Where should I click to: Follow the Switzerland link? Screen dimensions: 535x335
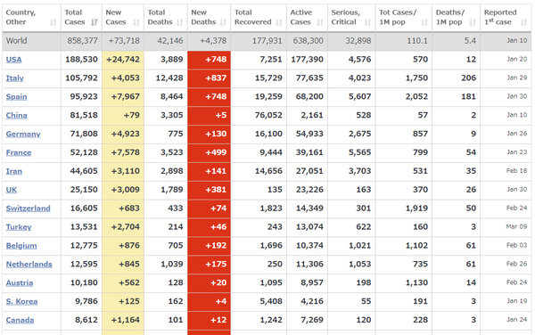point(28,208)
